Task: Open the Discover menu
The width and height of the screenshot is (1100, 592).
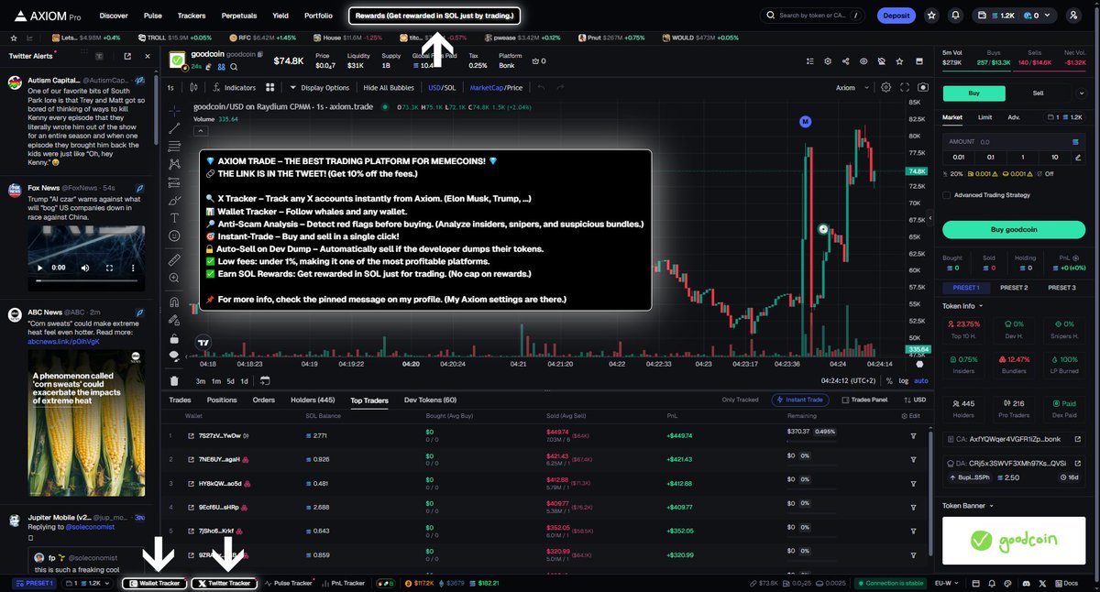Action: pyautogui.click(x=114, y=16)
